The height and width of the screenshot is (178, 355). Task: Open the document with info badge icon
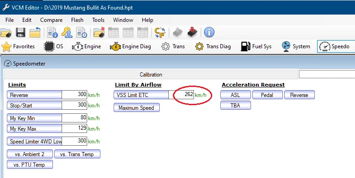(x=52, y=32)
